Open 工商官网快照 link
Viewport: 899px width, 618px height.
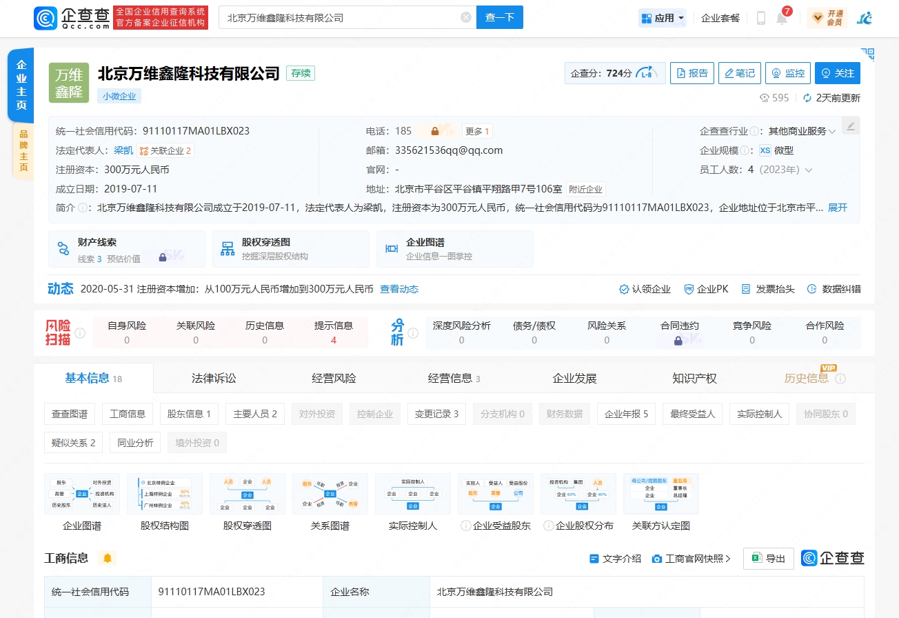[691, 559]
